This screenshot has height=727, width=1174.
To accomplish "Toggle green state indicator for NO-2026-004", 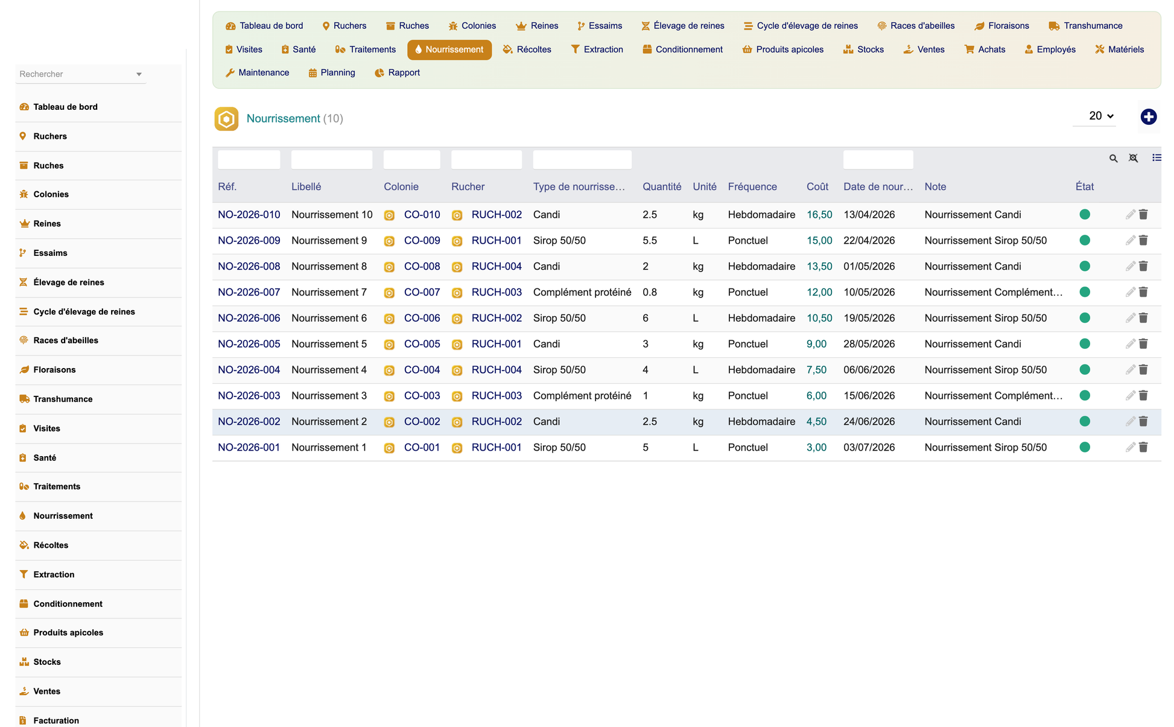I will tap(1085, 370).
